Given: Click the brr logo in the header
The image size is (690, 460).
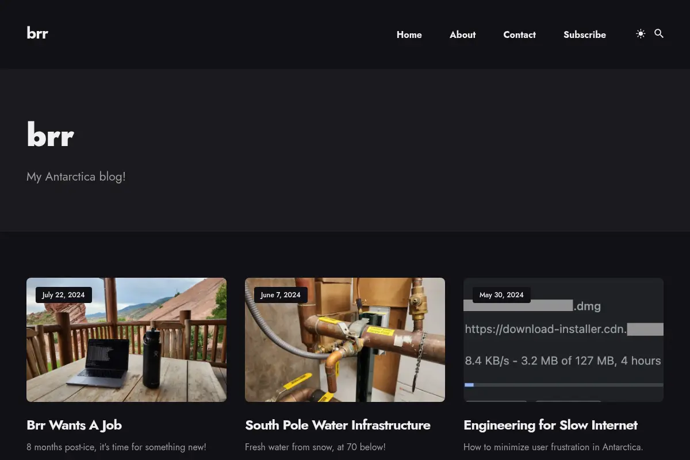Looking at the screenshot, I should [37, 33].
